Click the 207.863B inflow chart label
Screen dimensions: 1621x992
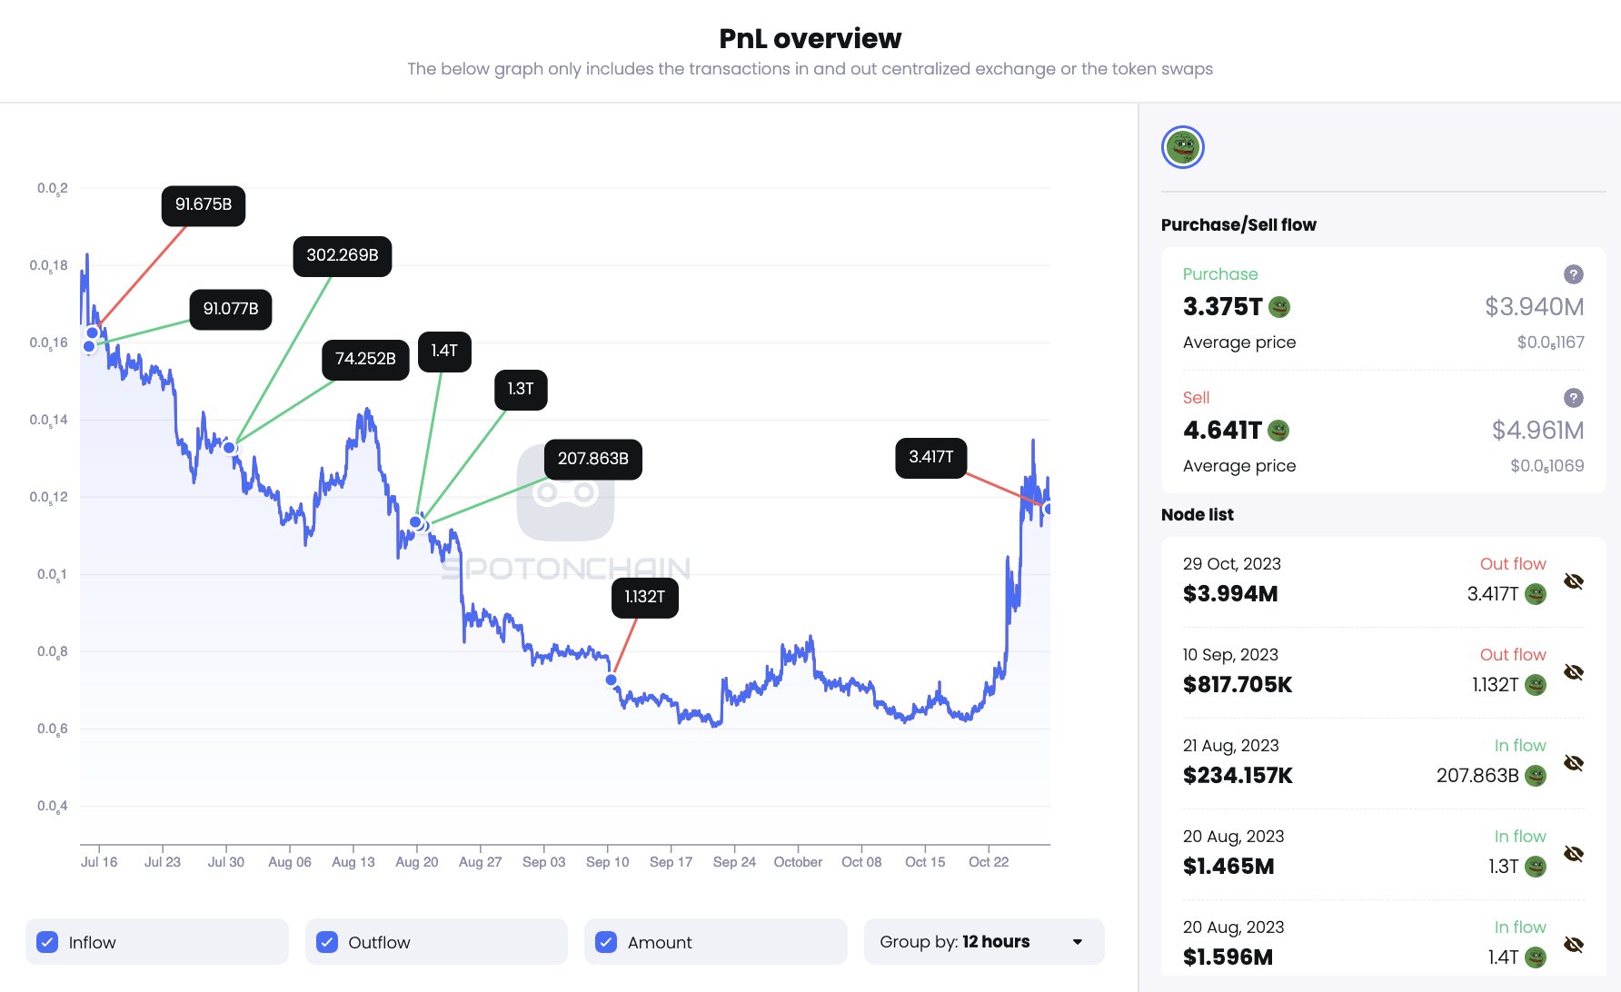point(592,459)
